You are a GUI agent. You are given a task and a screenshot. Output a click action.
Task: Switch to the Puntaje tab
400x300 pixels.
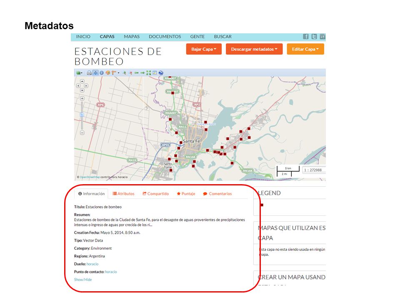[x=186, y=194]
